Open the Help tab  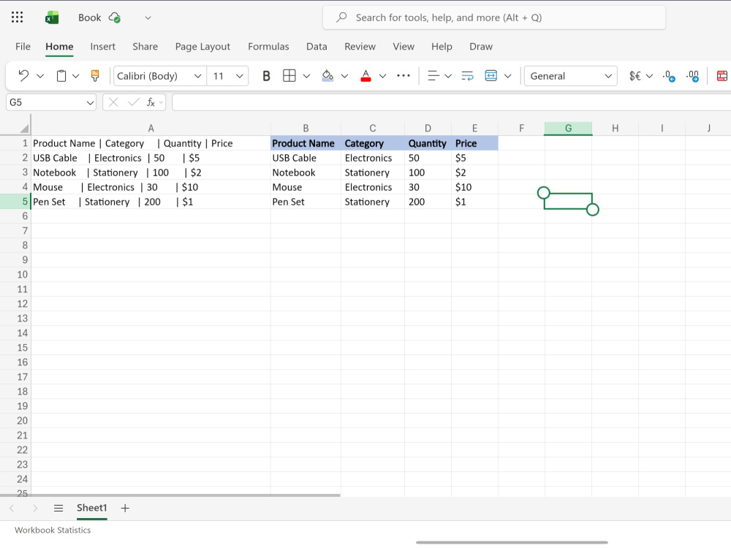click(442, 47)
